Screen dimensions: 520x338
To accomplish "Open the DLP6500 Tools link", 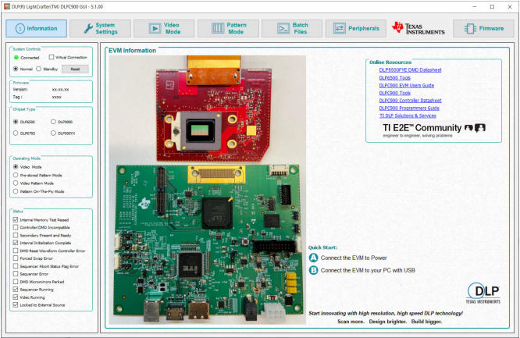I will (x=394, y=77).
